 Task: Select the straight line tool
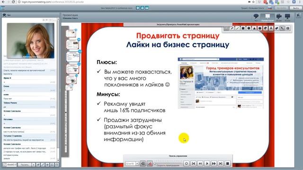click(x=238, y=28)
